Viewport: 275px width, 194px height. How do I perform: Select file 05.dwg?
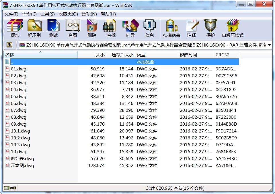(19, 97)
